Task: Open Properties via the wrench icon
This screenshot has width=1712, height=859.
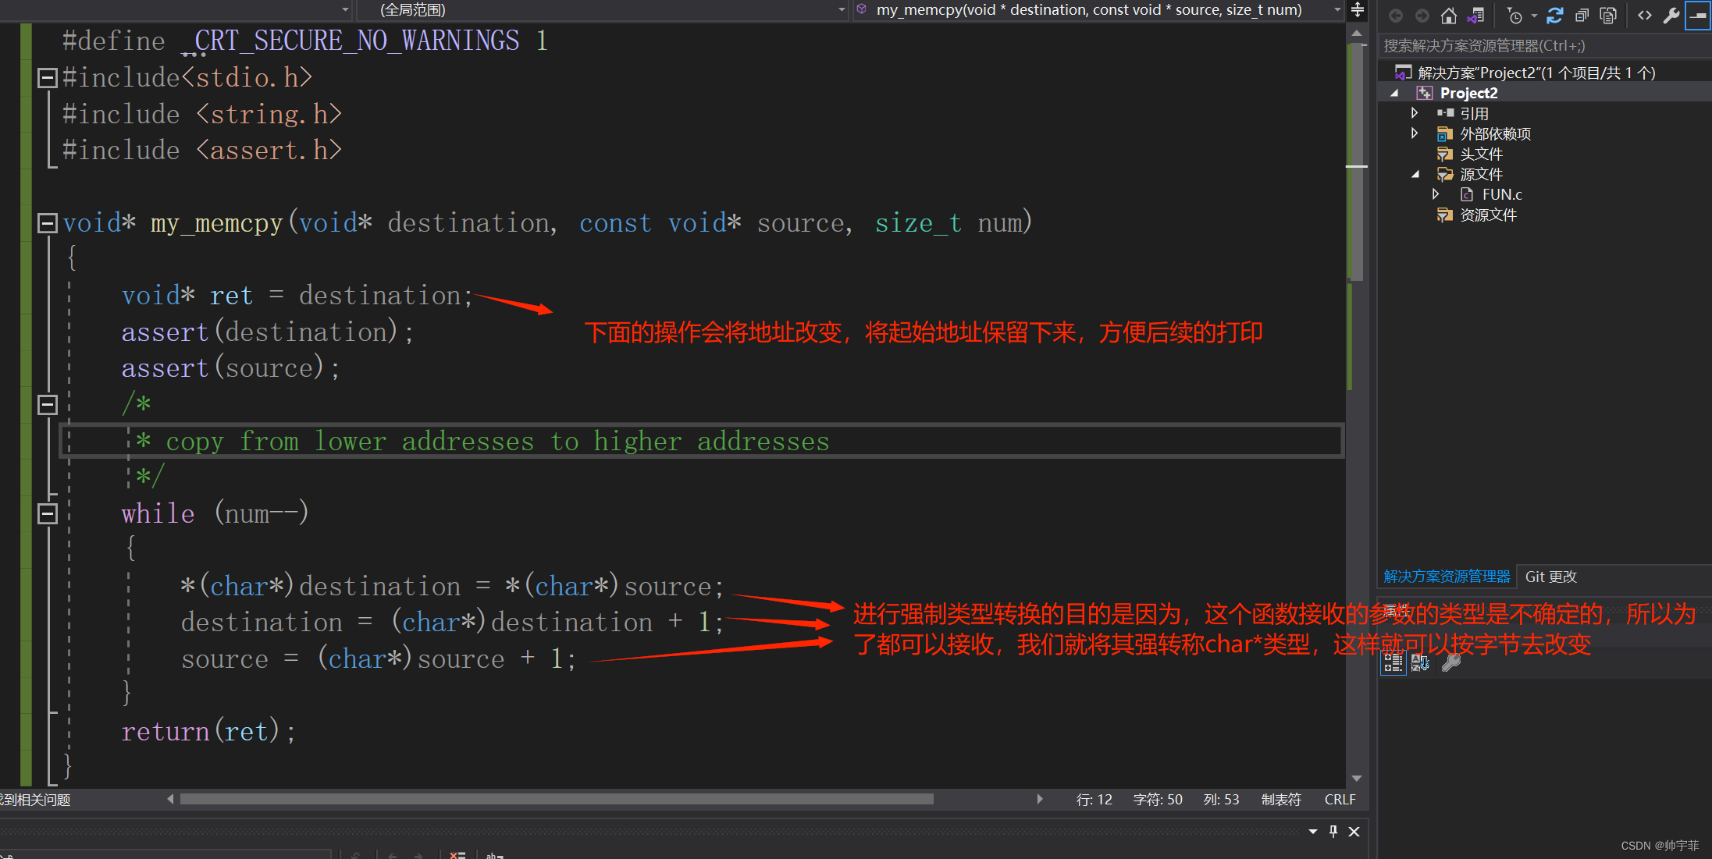Action: [x=1671, y=16]
